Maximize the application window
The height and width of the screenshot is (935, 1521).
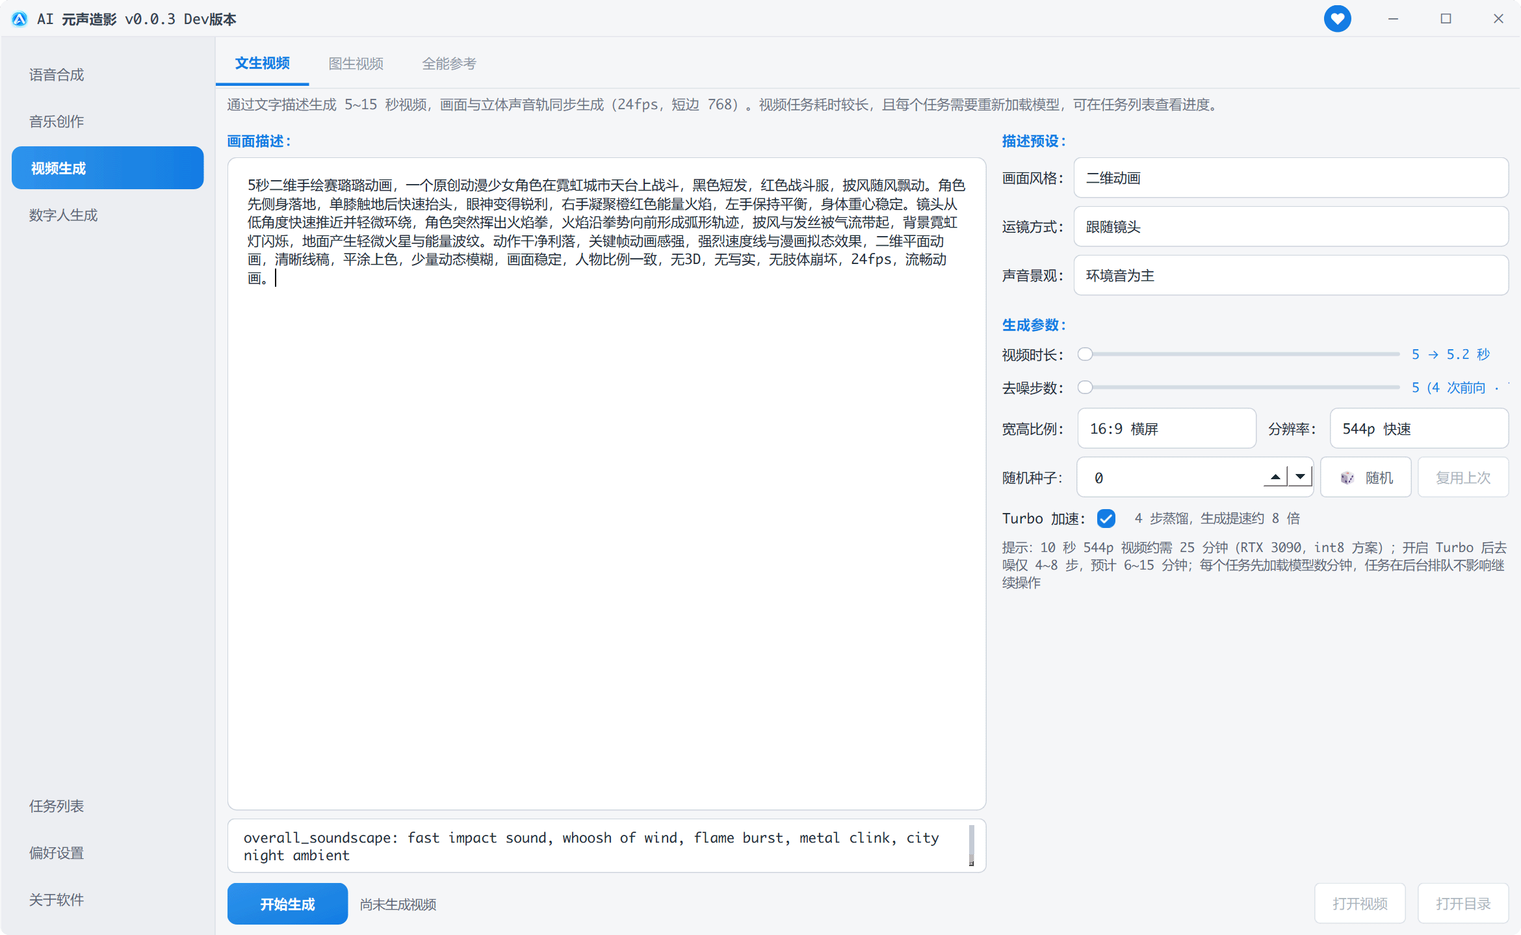tap(1446, 19)
